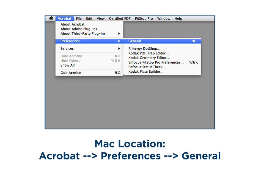
Task: Open Kodak PDF Trap Editor... preferences
Action: click(x=162, y=53)
